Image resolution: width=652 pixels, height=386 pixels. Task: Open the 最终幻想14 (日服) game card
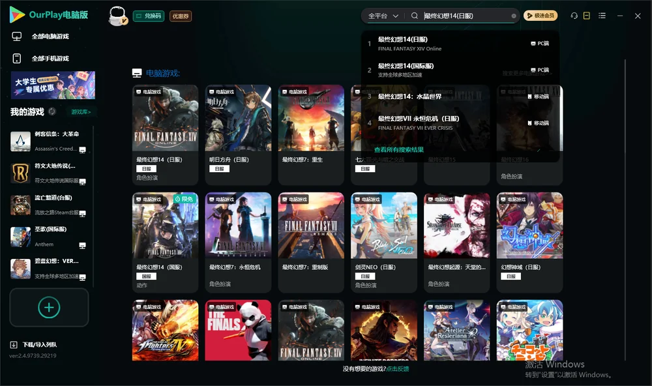pos(165,135)
